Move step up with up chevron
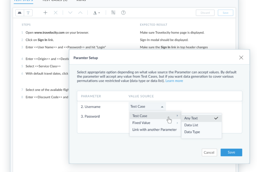258x172 pixels. click(x=80, y=13)
